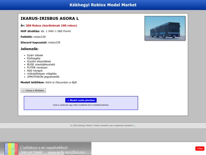Click the 'FUTÁR rendszer' list item
This screenshot has height=155, width=206.
coord(37,67)
